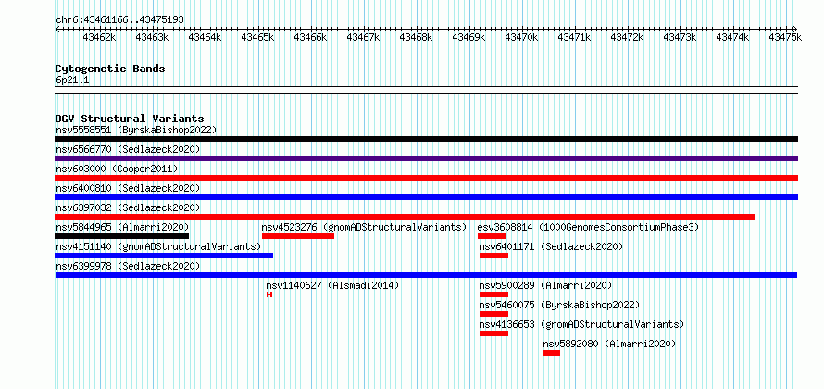This screenshot has height=389, width=824.
Task: Click the nsv603000 red variant bar
Action: 426,178
